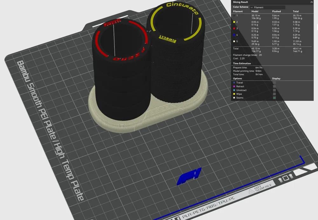
Task: Click the Total column header
Action: pos(296,11)
